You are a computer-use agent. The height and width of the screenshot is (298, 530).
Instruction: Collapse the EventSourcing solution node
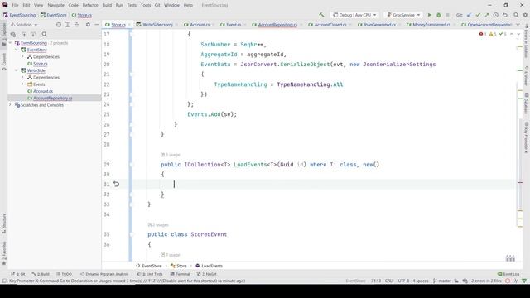tap(10, 43)
